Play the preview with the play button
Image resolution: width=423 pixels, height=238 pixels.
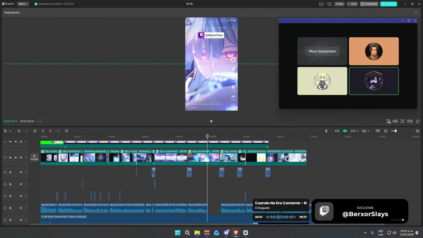pyautogui.click(x=211, y=121)
